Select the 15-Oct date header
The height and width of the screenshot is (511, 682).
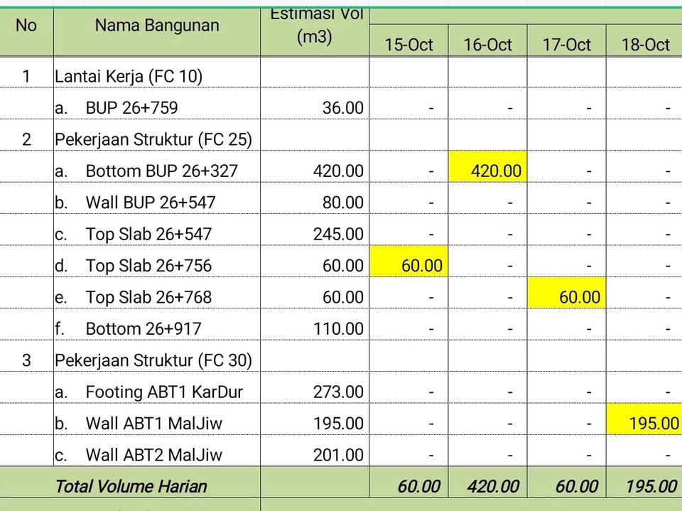point(409,41)
